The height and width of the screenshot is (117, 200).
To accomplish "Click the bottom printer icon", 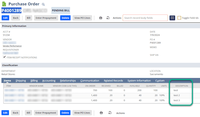I will (101, 113).
